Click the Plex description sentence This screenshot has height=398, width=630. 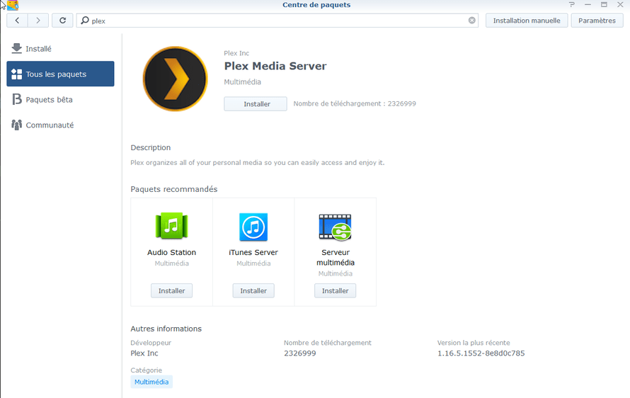point(258,163)
